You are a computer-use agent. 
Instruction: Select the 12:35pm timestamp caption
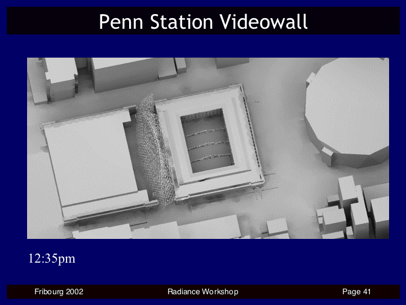[x=52, y=259]
